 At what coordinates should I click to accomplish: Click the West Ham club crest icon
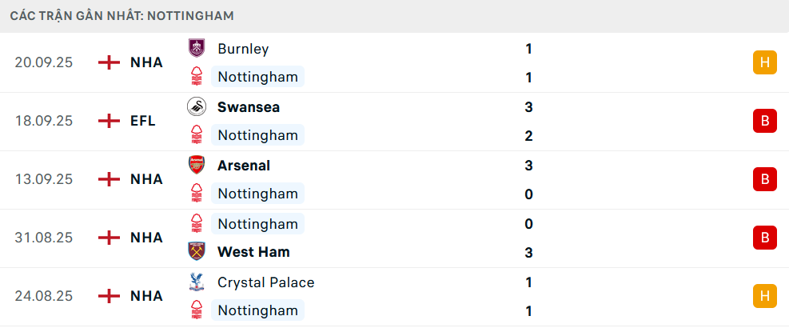pos(196,252)
